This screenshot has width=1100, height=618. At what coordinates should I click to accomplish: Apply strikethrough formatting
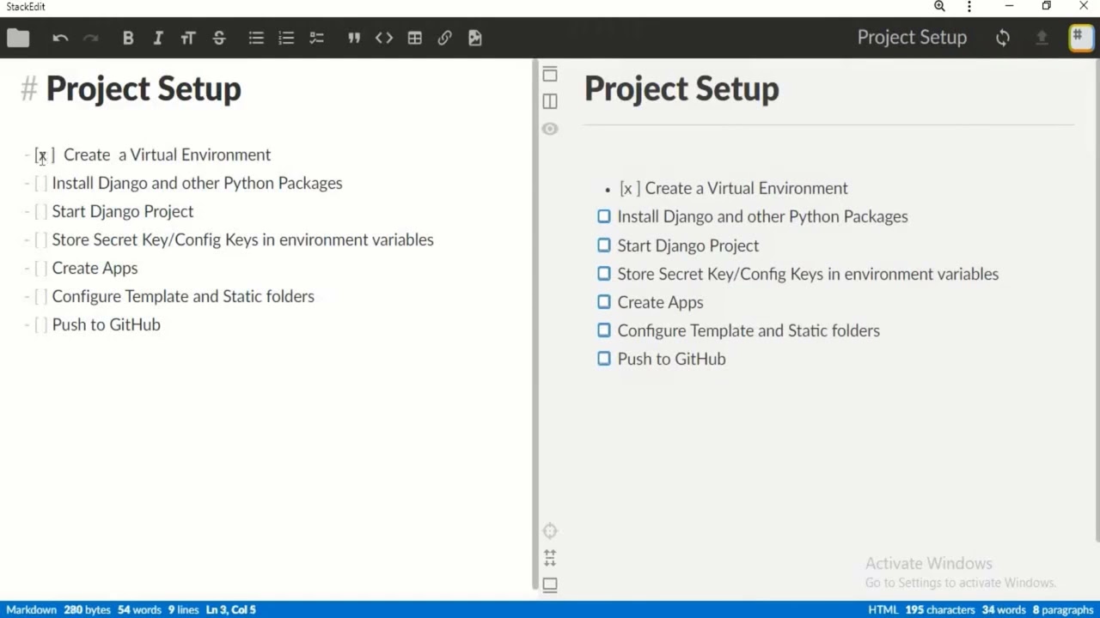[x=219, y=38]
